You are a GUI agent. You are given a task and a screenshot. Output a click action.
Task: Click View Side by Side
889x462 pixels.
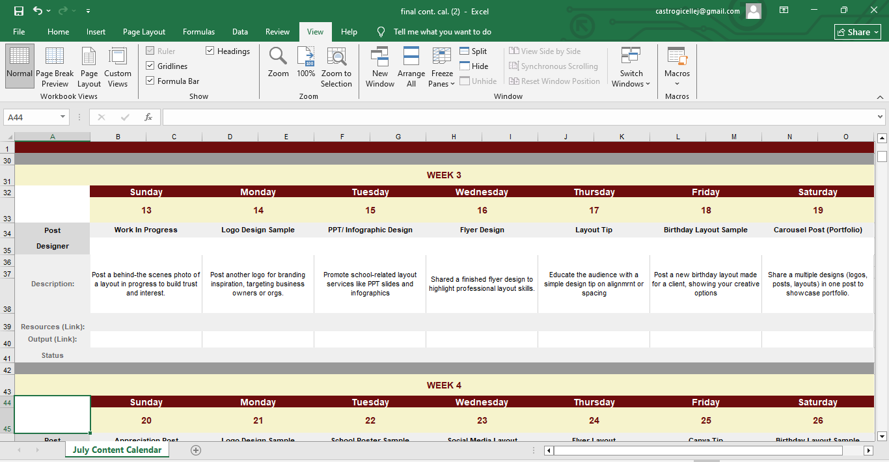(x=545, y=51)
